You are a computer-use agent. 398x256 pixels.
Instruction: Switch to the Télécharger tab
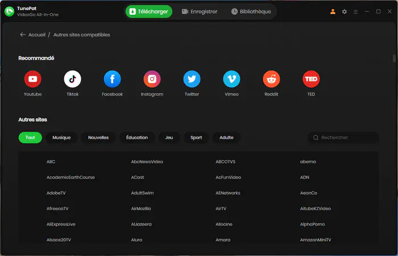149,11
